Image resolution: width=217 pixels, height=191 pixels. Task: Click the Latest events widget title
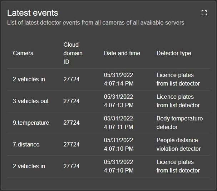(x=33, y=13)
